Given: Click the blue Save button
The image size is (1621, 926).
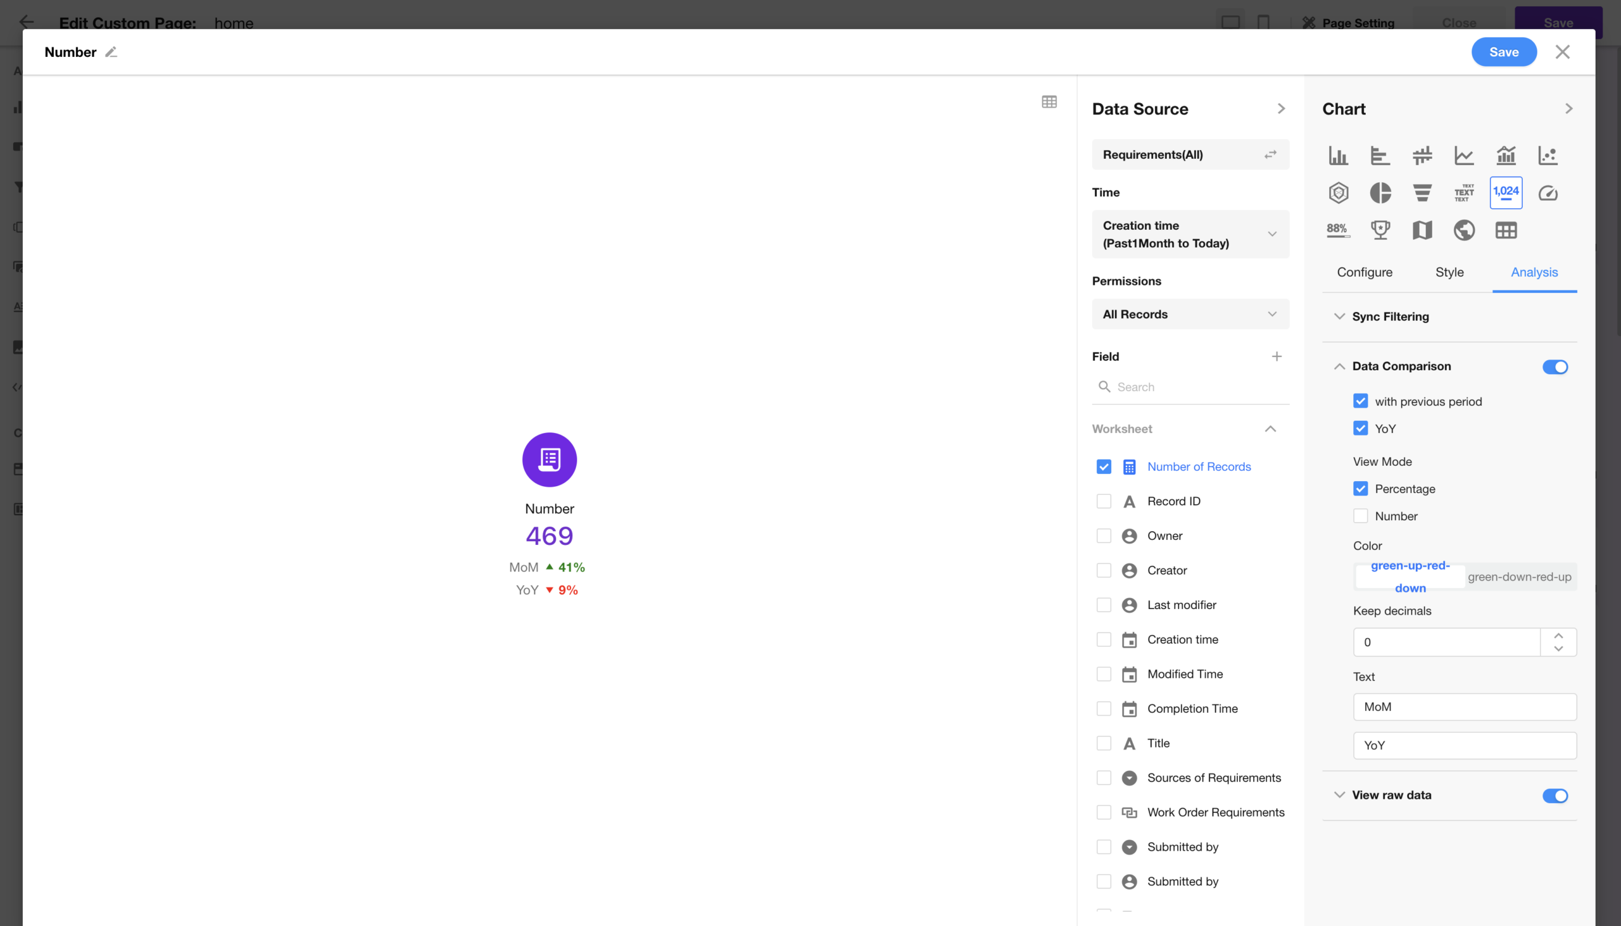Looking at the screenshot, I should tap(1503, 52).
